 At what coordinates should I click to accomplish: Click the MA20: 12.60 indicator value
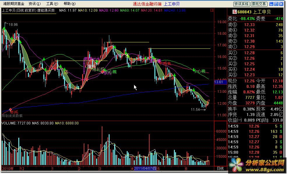click(x=109, y=10)
